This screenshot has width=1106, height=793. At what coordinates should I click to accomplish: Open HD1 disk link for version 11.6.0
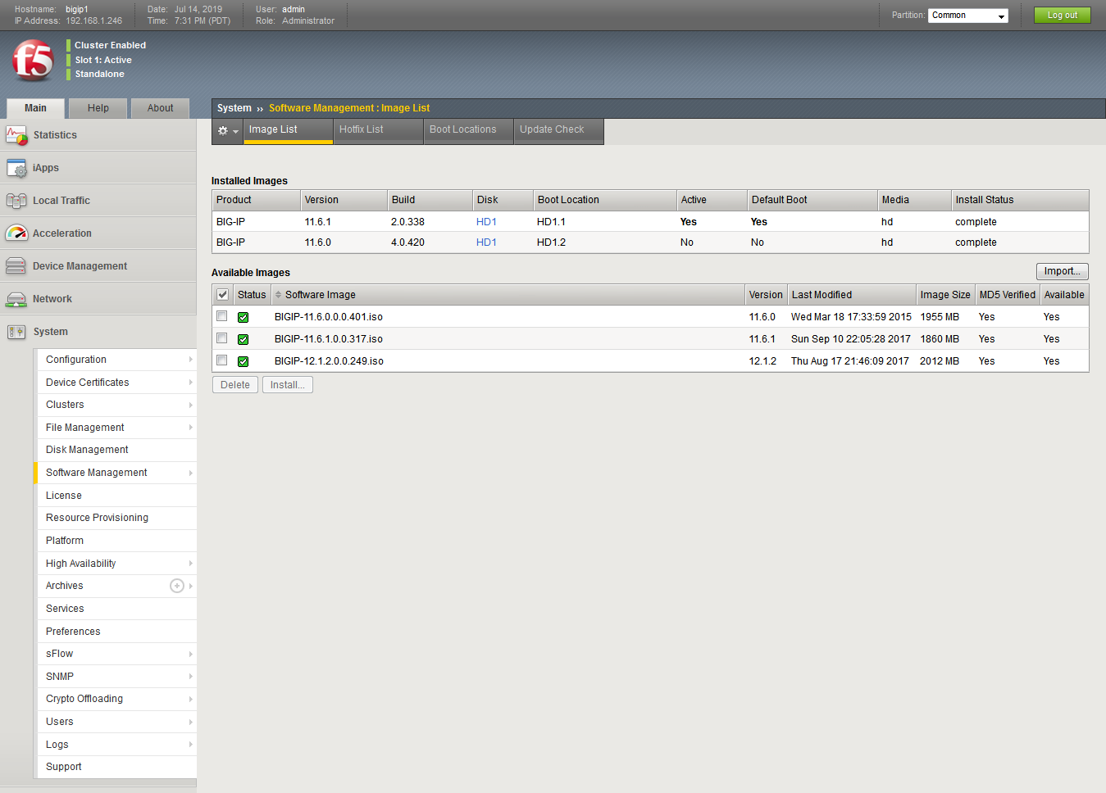tap(486, 242)
